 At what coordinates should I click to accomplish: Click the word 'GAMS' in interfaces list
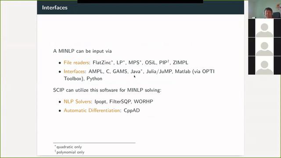(120, 72)
